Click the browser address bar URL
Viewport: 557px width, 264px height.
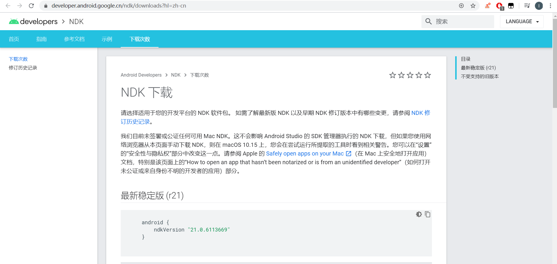119,6
